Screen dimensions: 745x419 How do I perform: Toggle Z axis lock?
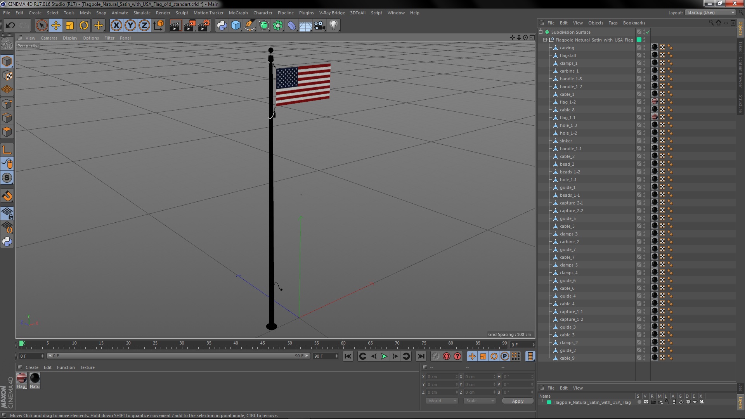144,26
